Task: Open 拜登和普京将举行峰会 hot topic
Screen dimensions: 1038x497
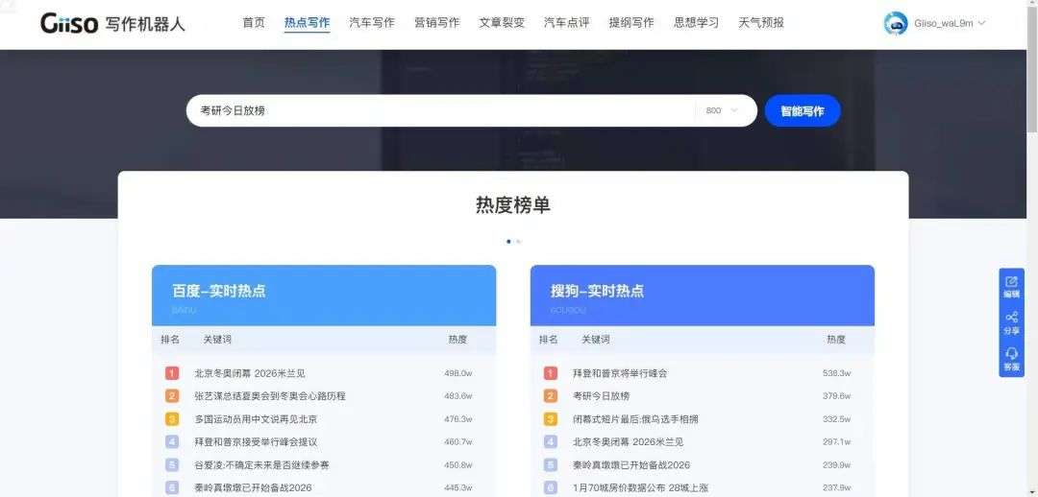Action: 620,373
